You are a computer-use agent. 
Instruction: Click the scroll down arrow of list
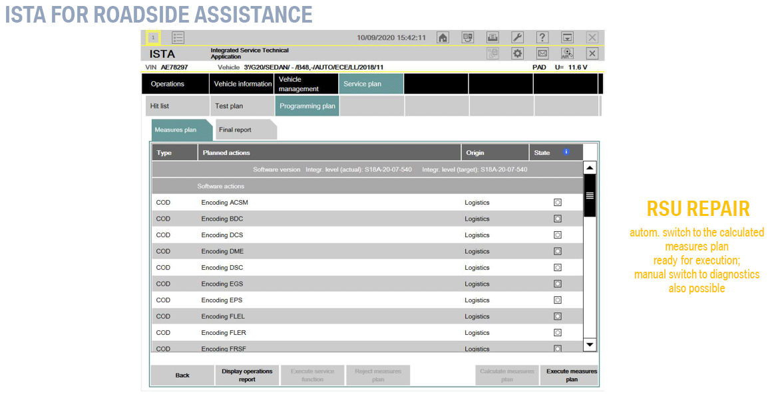pos(590,345)
